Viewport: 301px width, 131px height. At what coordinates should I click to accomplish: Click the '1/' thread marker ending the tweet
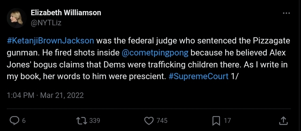[234, 77]
